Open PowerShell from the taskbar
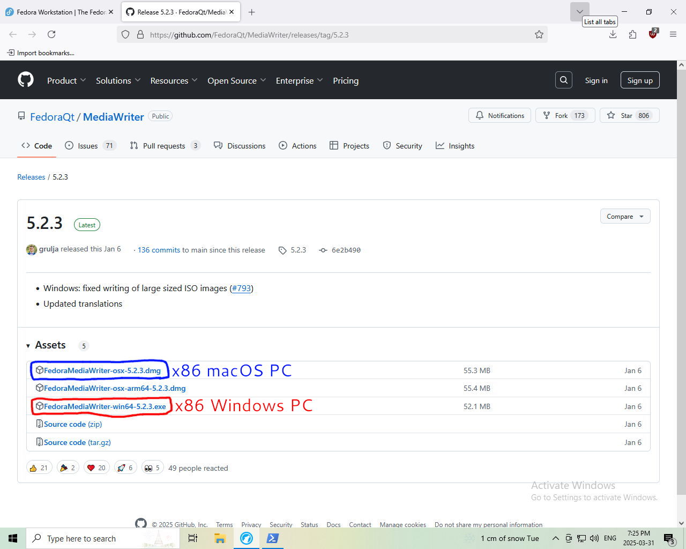 [273, 538]
